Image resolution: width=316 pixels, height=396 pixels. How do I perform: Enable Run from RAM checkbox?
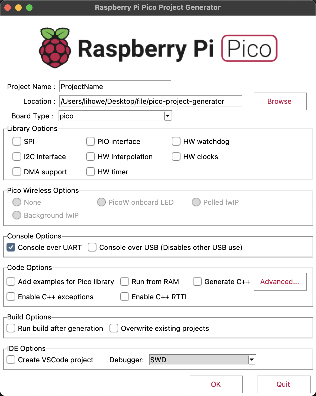click(125, 282)
